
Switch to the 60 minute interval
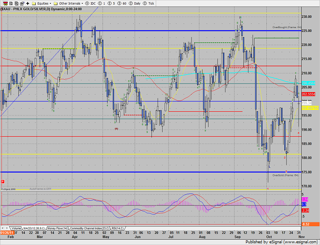click(x=122, y=3)
